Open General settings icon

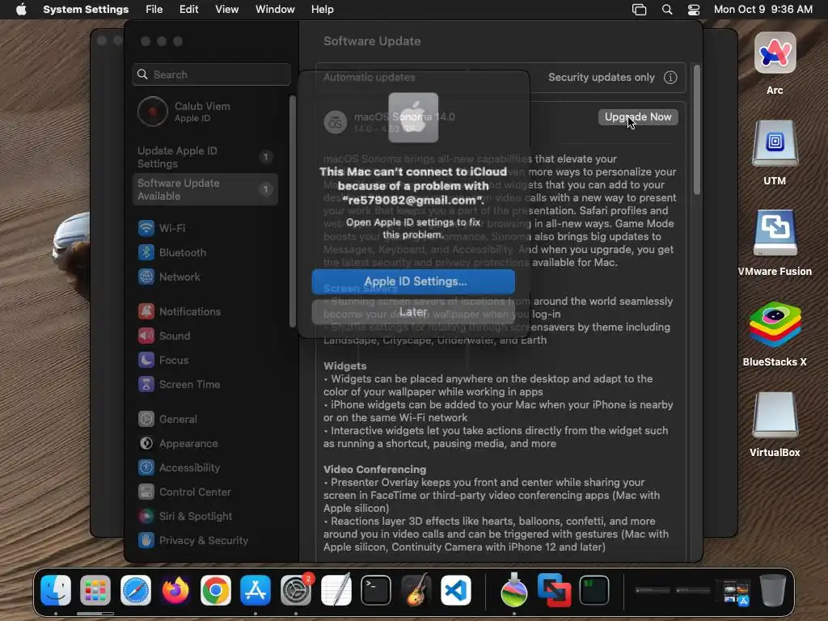coord(146,420)
